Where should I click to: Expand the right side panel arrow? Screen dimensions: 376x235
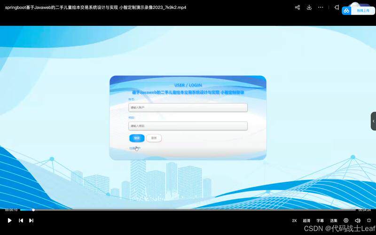(x=373, y=121)
